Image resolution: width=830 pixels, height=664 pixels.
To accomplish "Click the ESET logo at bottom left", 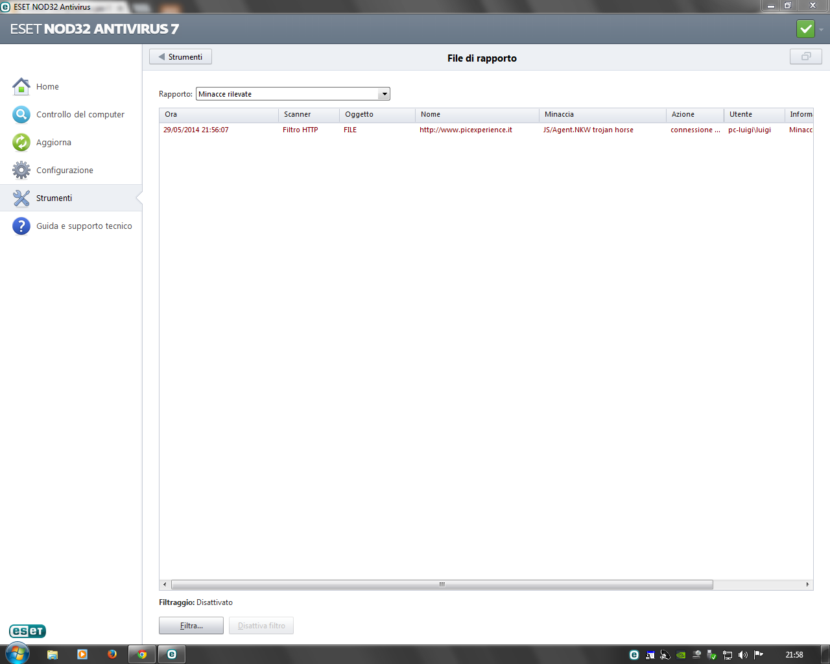I will click(27, 631).
